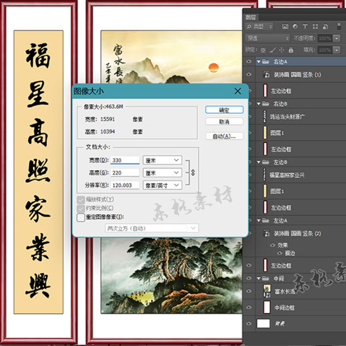Click the magnifier icon in layer filter
The width and height of the screenshot is (346, 346).
pos(249,27)
